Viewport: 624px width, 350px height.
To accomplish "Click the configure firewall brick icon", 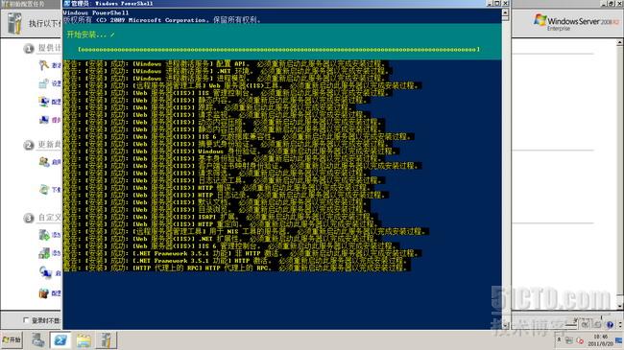I will 44,293.
